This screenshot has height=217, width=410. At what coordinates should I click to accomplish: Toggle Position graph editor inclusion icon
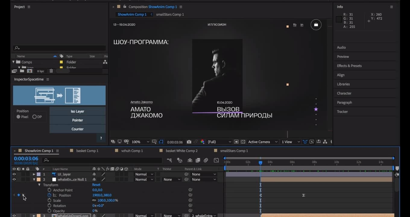tap(55, 195)
